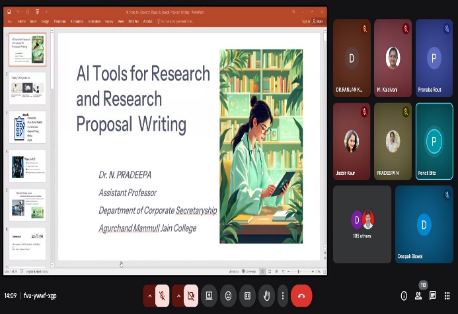Click the Present now screen share icon

[209, 296]
